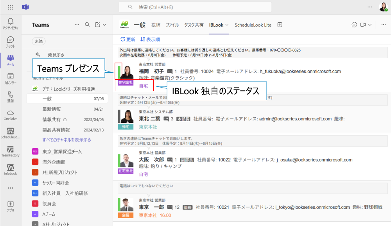Open Teams panel more options ellipsis

pos(77,25)
